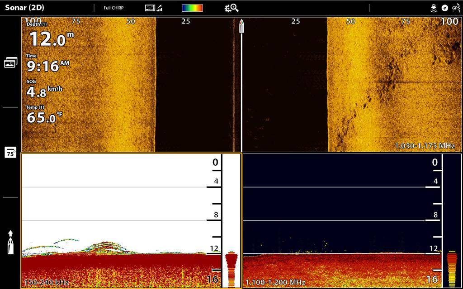This screenshot has height=289, width=463.
Task: Open the sonar settings gear with magnifier
Action: [231, 8]
